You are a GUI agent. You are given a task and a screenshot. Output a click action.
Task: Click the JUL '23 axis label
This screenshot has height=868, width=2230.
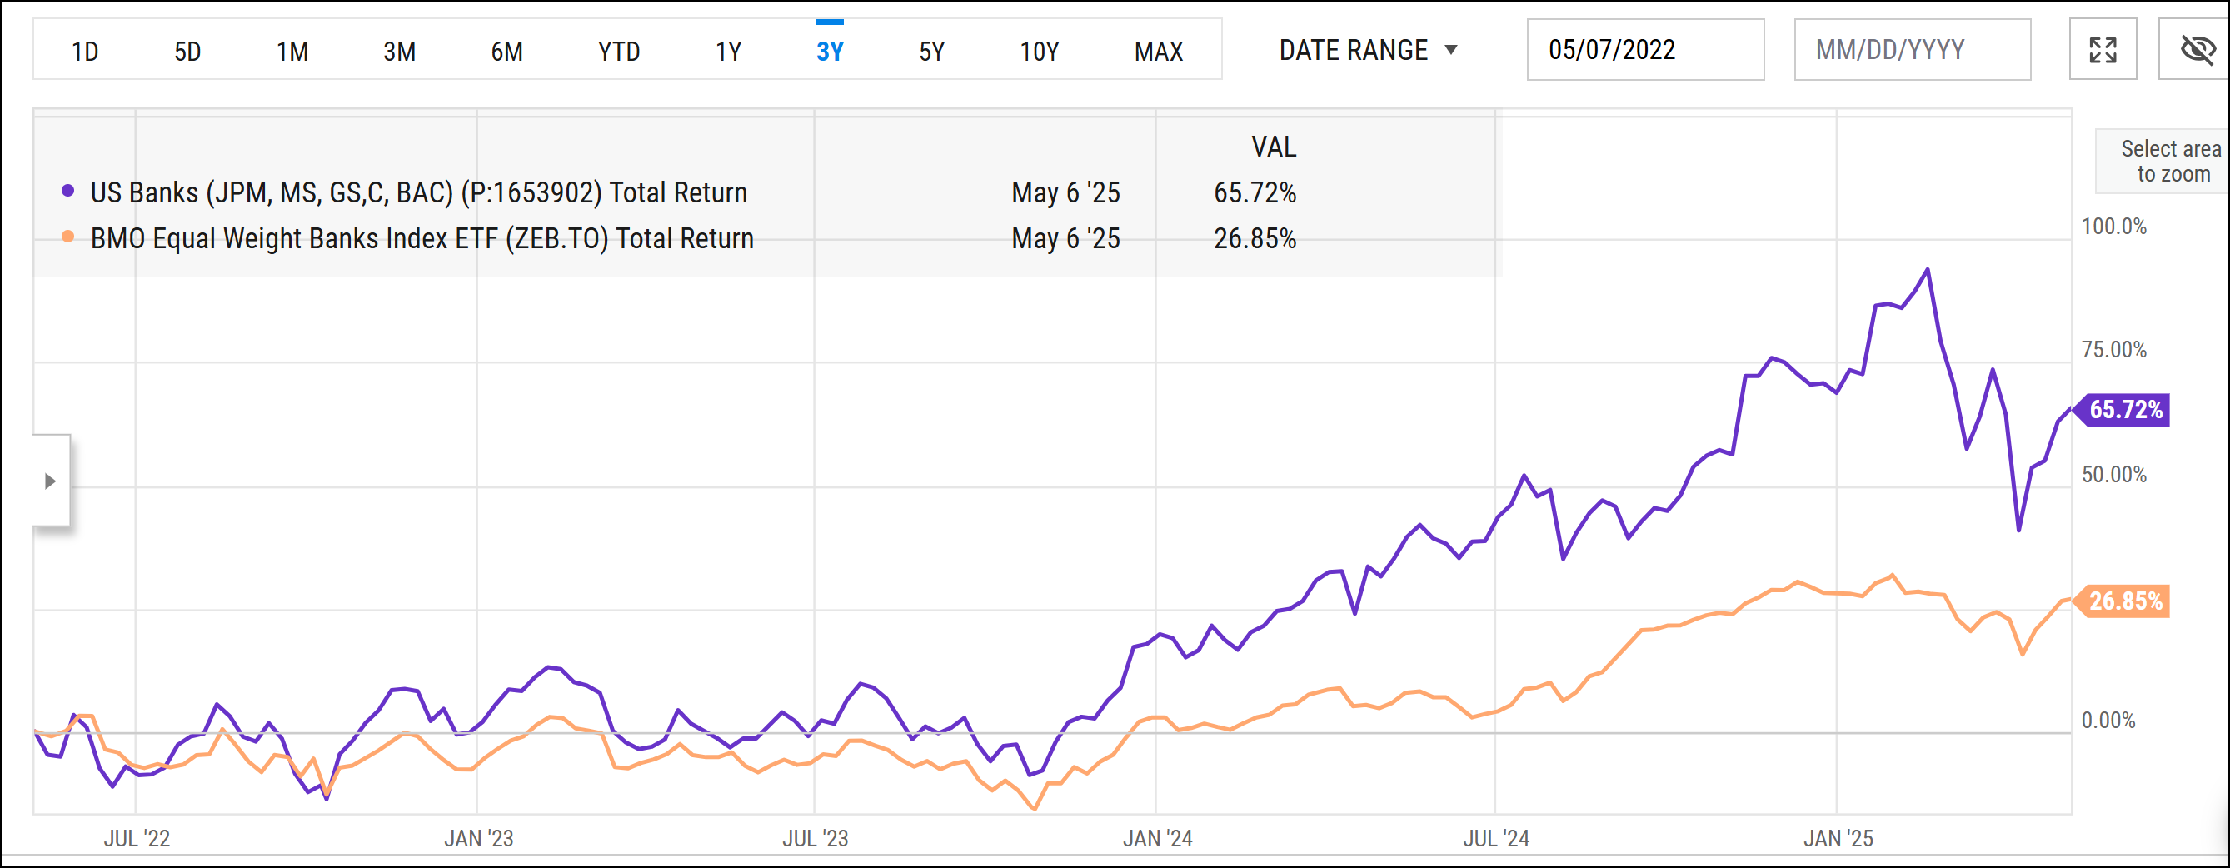(816, 838)
